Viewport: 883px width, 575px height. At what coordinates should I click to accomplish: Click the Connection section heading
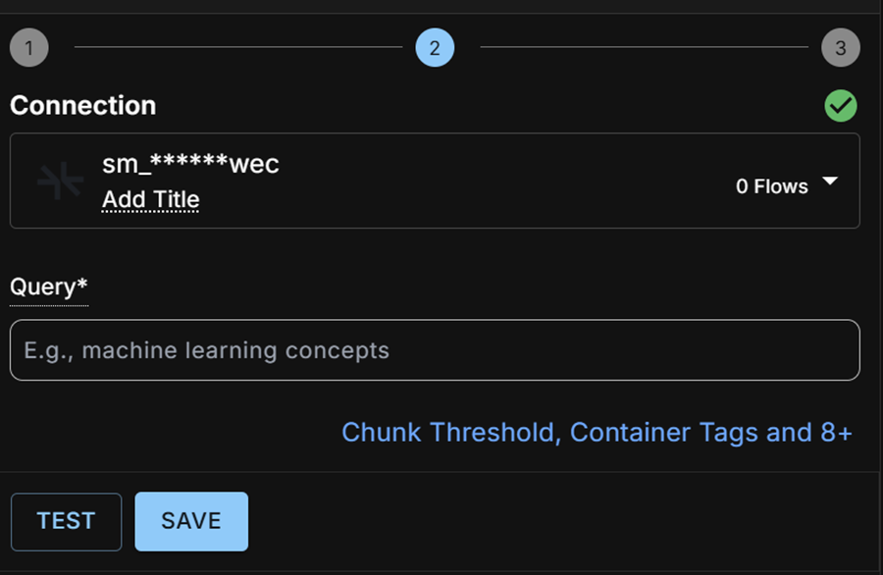coord(82,105)
